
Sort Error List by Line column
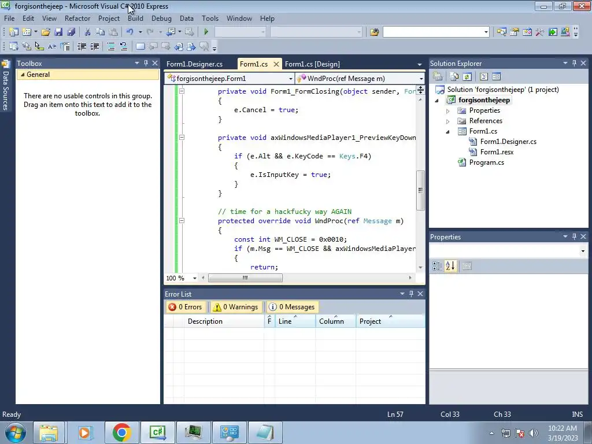tap(295, 321)
